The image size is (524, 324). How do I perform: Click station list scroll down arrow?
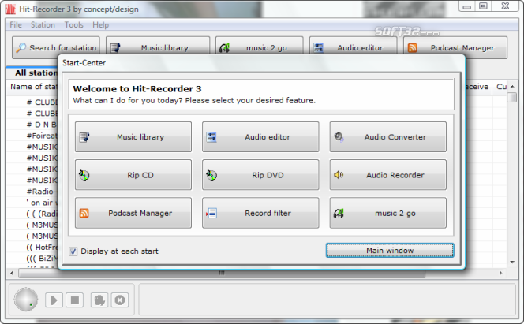(x=512, y=262)
